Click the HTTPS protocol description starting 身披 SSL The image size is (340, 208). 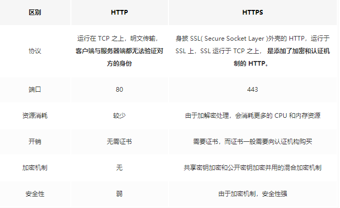[x=252, y=51]
